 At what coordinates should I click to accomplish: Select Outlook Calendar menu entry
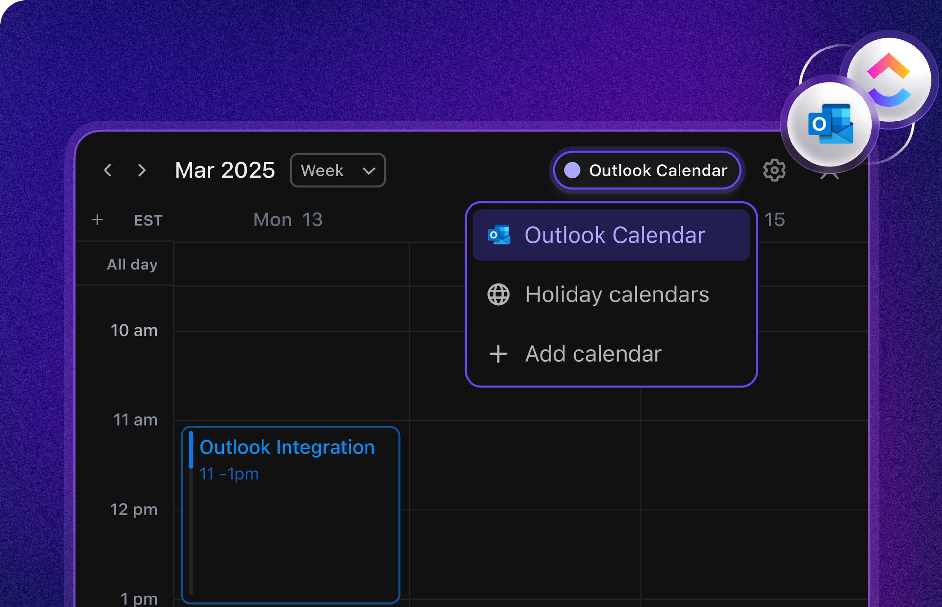point(611,235)
